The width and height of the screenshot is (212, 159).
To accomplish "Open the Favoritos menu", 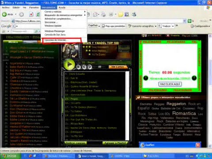I will pos(34,8).
